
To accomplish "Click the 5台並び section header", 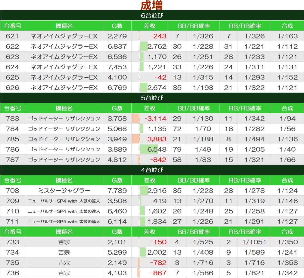I will pyautogui.click(x=152, y=98).
